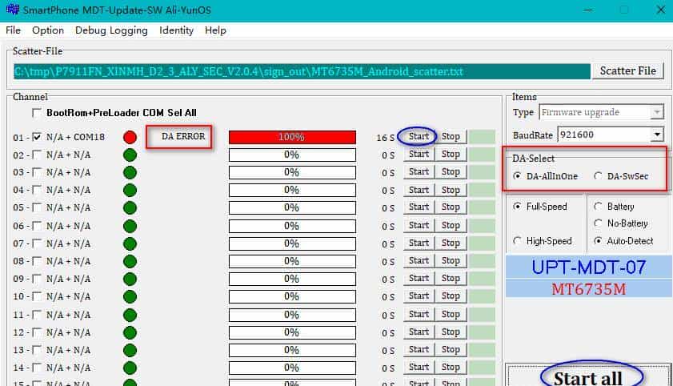Screen dimensions: 673x386
Task: Click the green status light on channel 12
Action: (x=130, y=332)
